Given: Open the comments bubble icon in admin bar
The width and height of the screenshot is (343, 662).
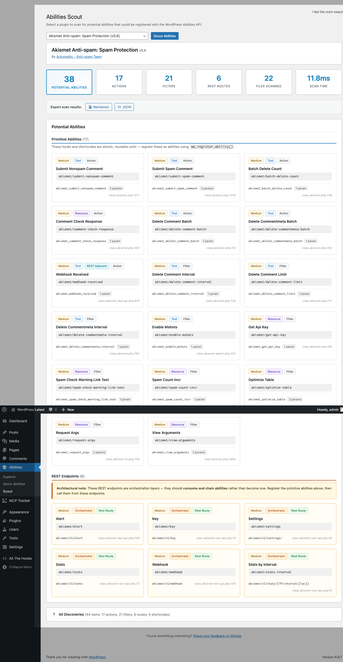Looking at the screenshot, I should 51,409.
